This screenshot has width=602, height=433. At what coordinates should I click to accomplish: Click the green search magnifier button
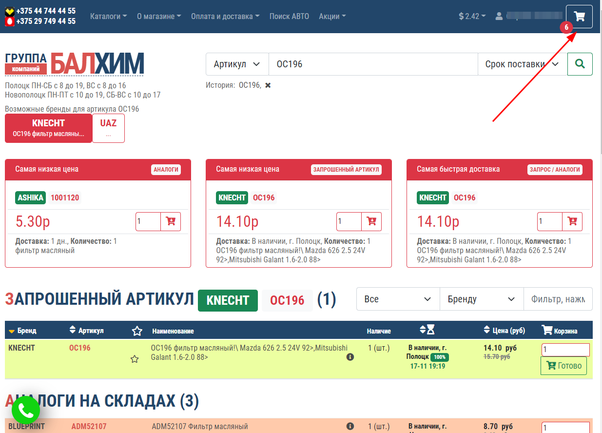click(580, 64)
